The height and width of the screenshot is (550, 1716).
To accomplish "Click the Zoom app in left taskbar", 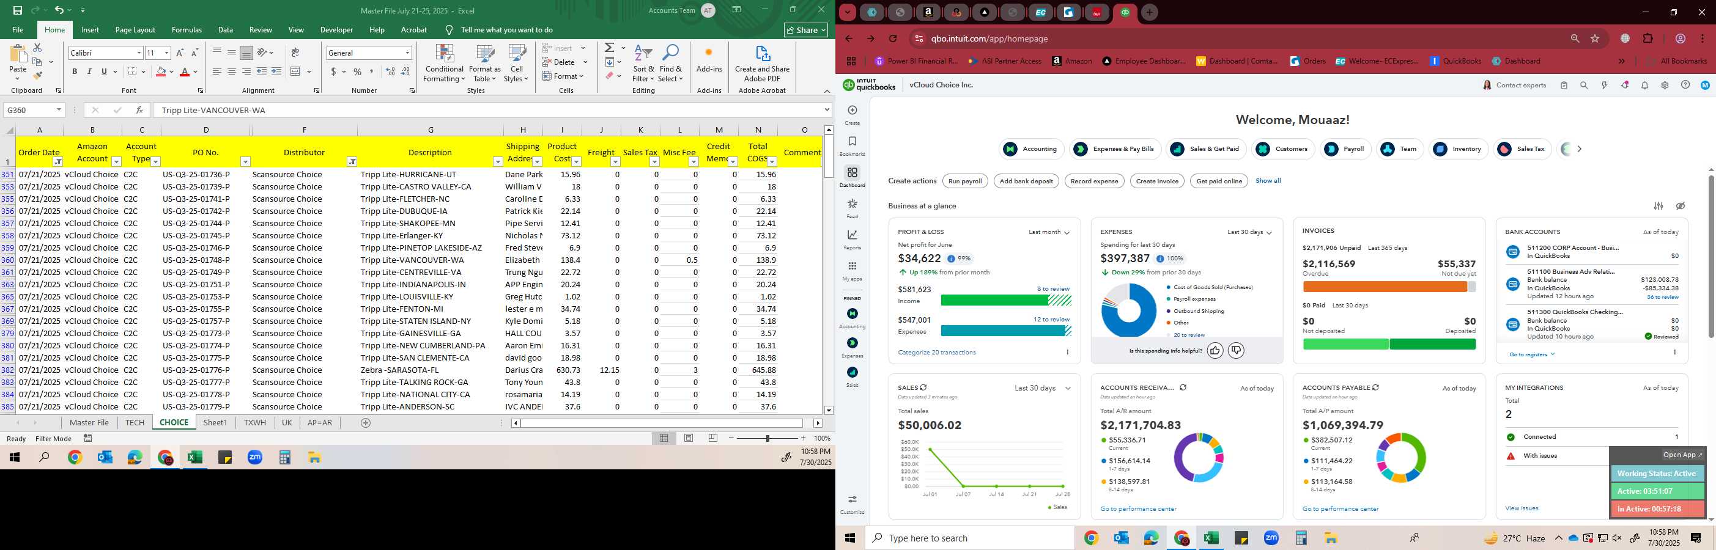I will (255, 458).
